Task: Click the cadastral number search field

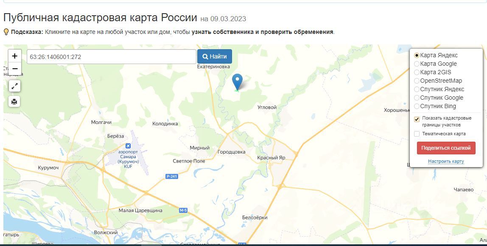Action: [x=112, y=57]
